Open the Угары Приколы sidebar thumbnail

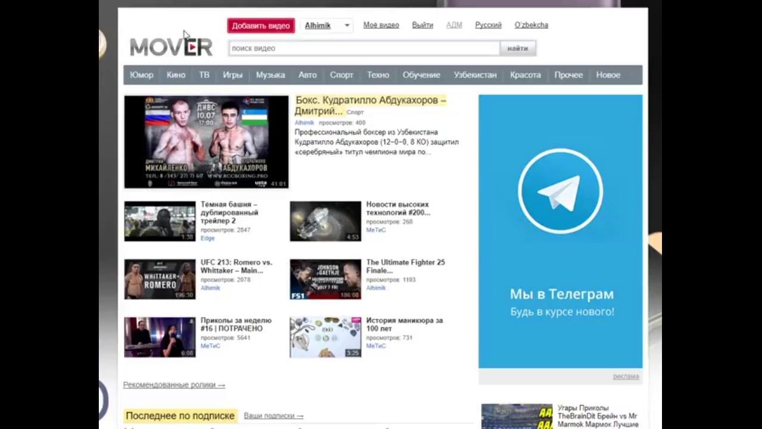[x=517, y=416]
